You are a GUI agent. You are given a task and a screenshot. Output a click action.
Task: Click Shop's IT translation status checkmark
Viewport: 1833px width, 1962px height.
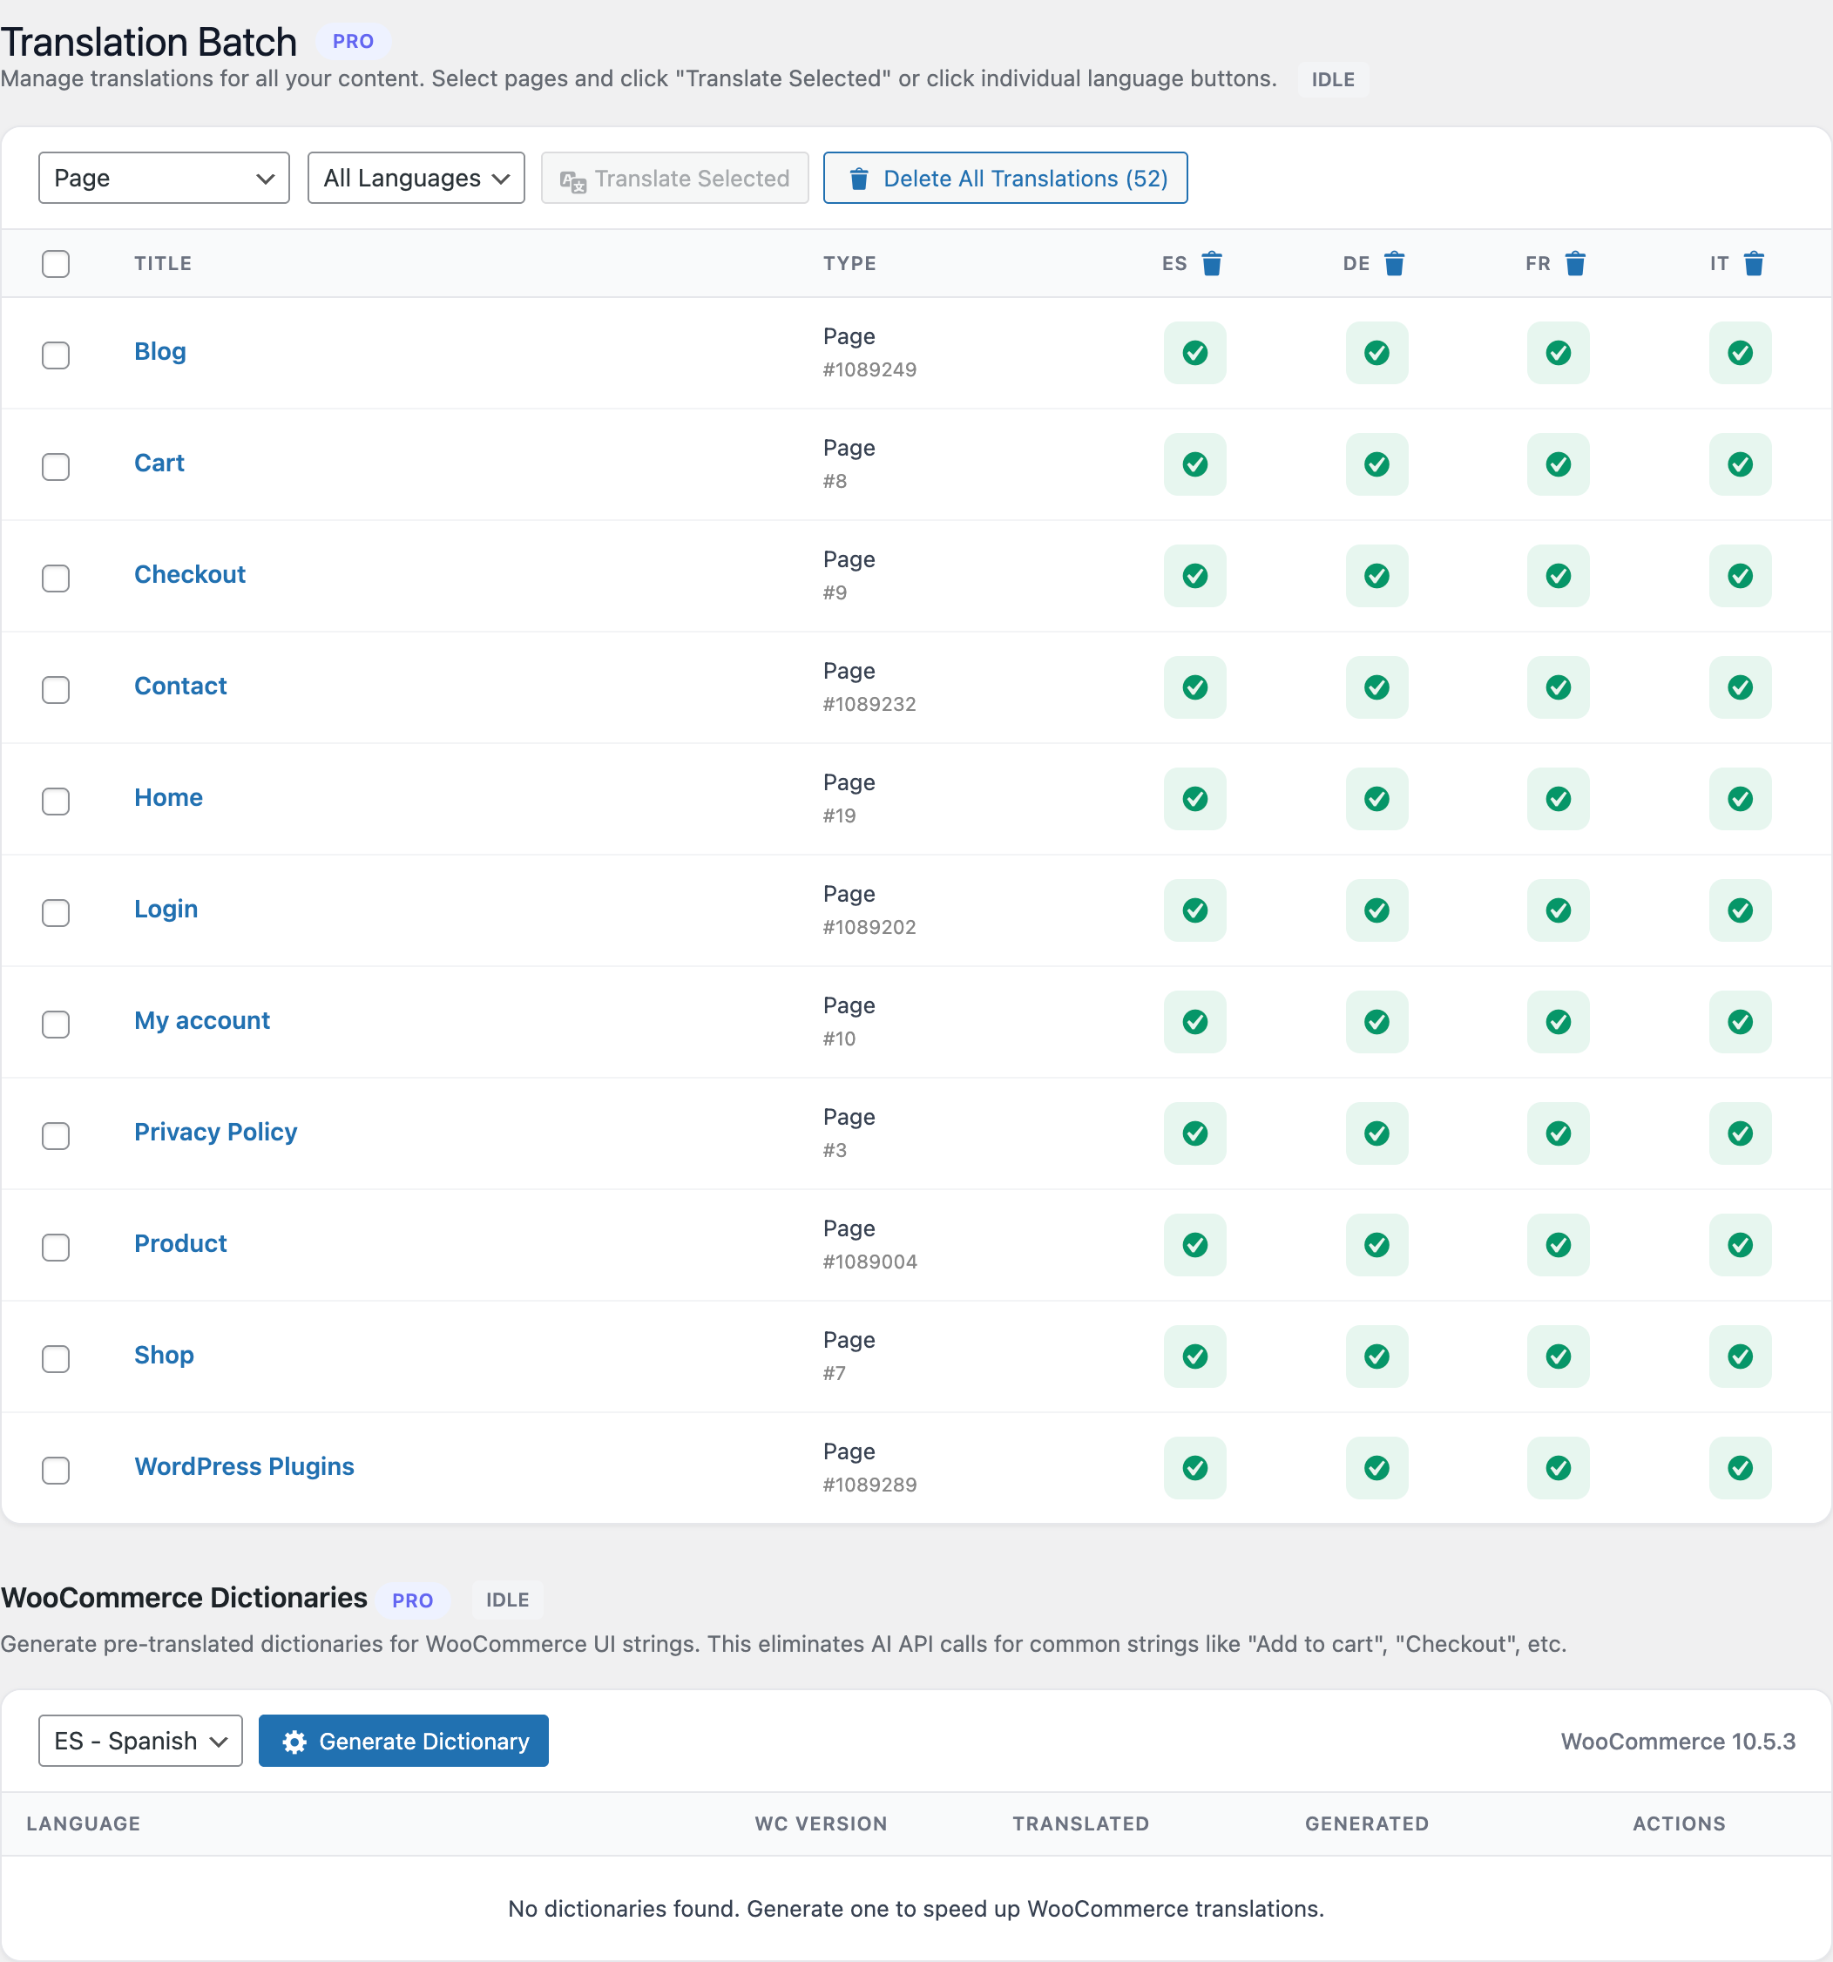(x=1739, y=1356)
